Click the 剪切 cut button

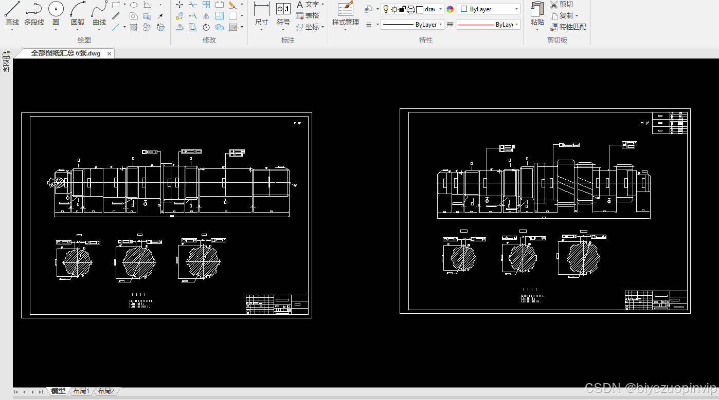[x=561, y=5]
